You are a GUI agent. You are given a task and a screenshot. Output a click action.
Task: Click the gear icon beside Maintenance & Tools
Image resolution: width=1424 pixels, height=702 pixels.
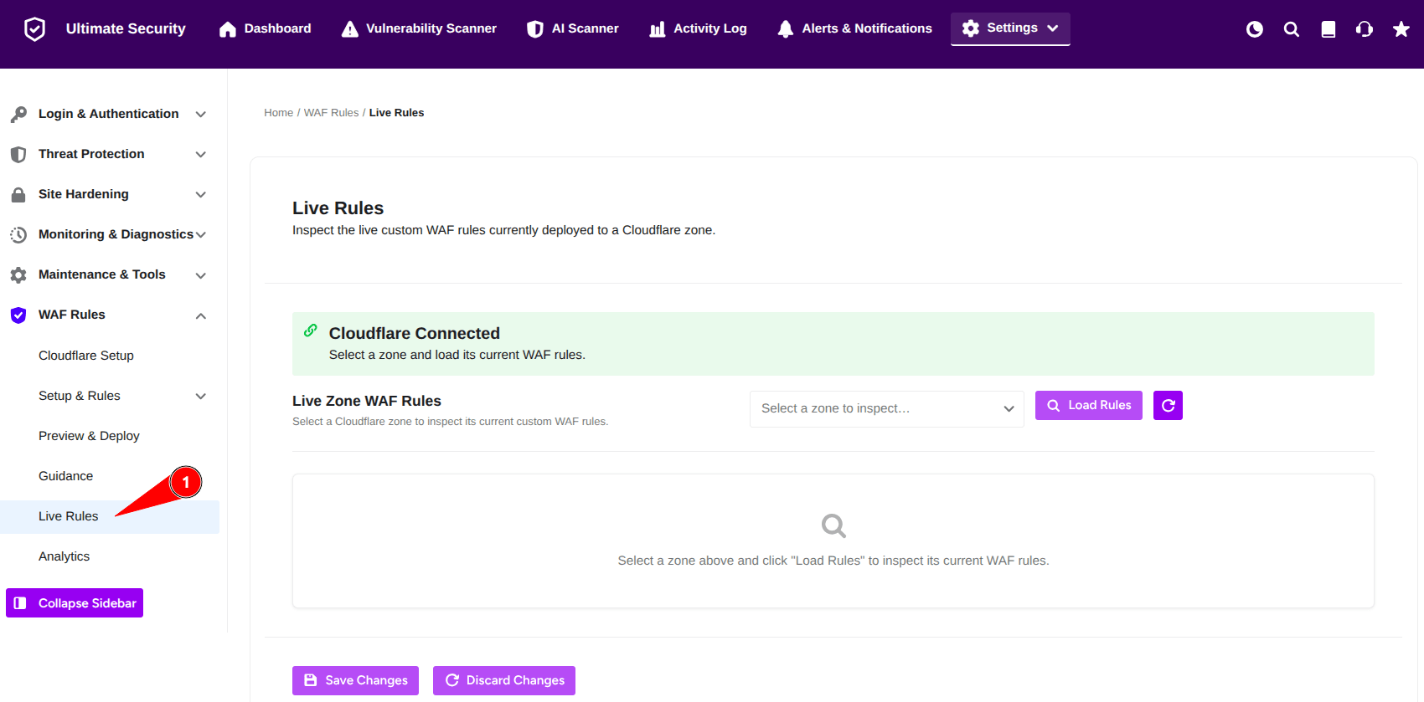[x=18, y=275]
